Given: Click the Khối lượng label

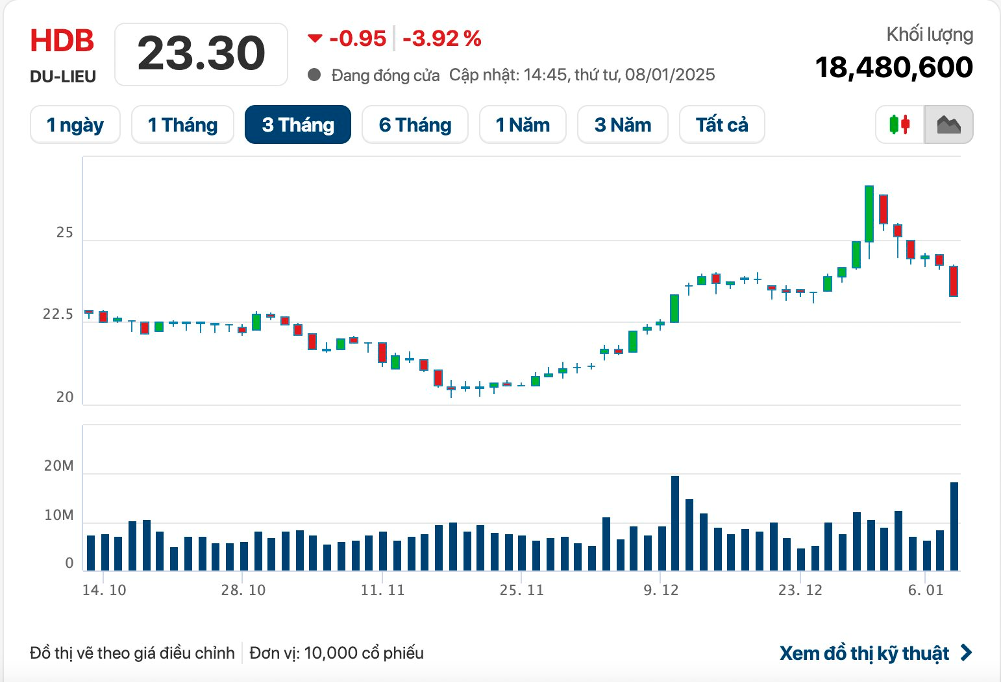Looking at the screenshot, I should tap(930, 35).
